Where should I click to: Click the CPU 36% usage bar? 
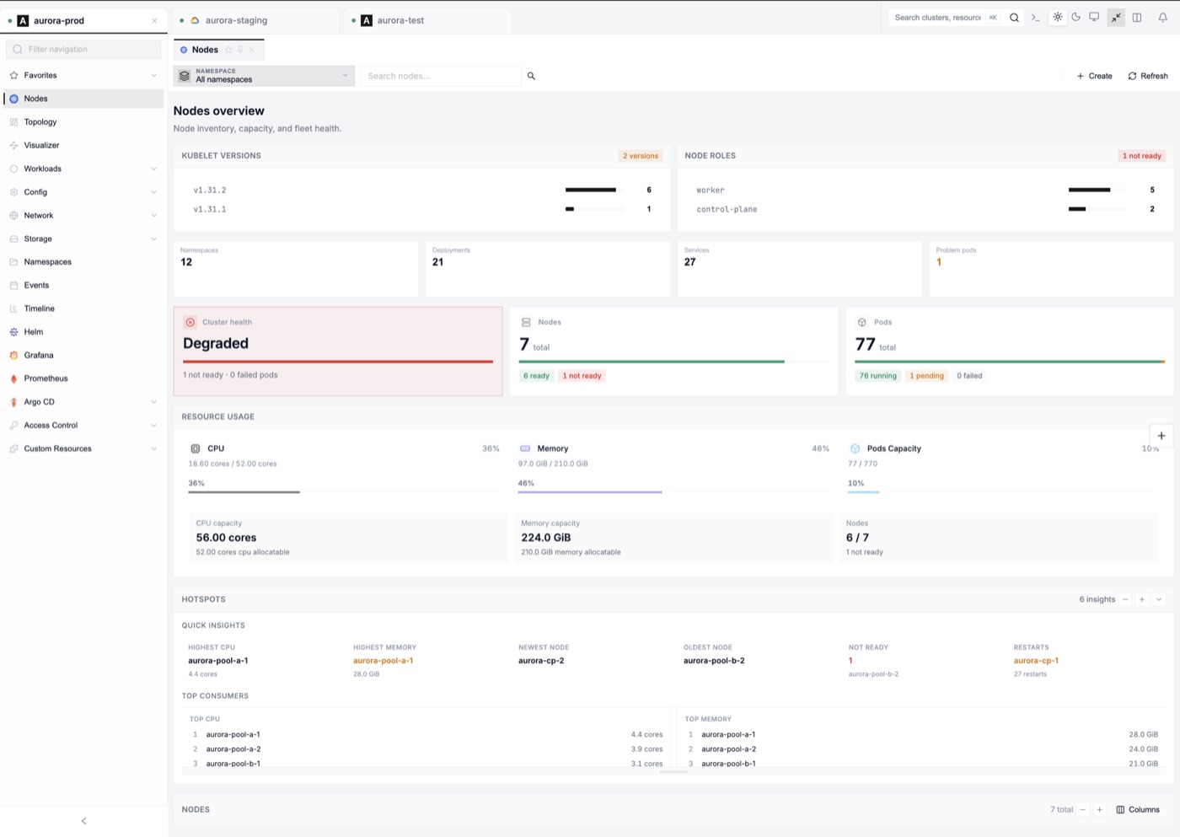[x=344, y=491]
